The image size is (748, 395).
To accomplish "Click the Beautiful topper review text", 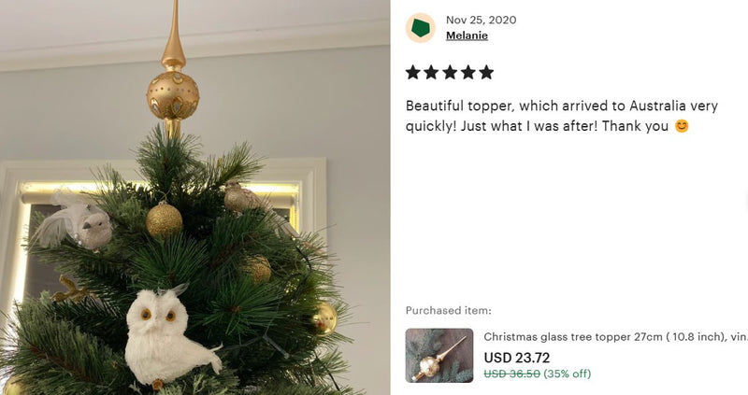I will (562, 116).
